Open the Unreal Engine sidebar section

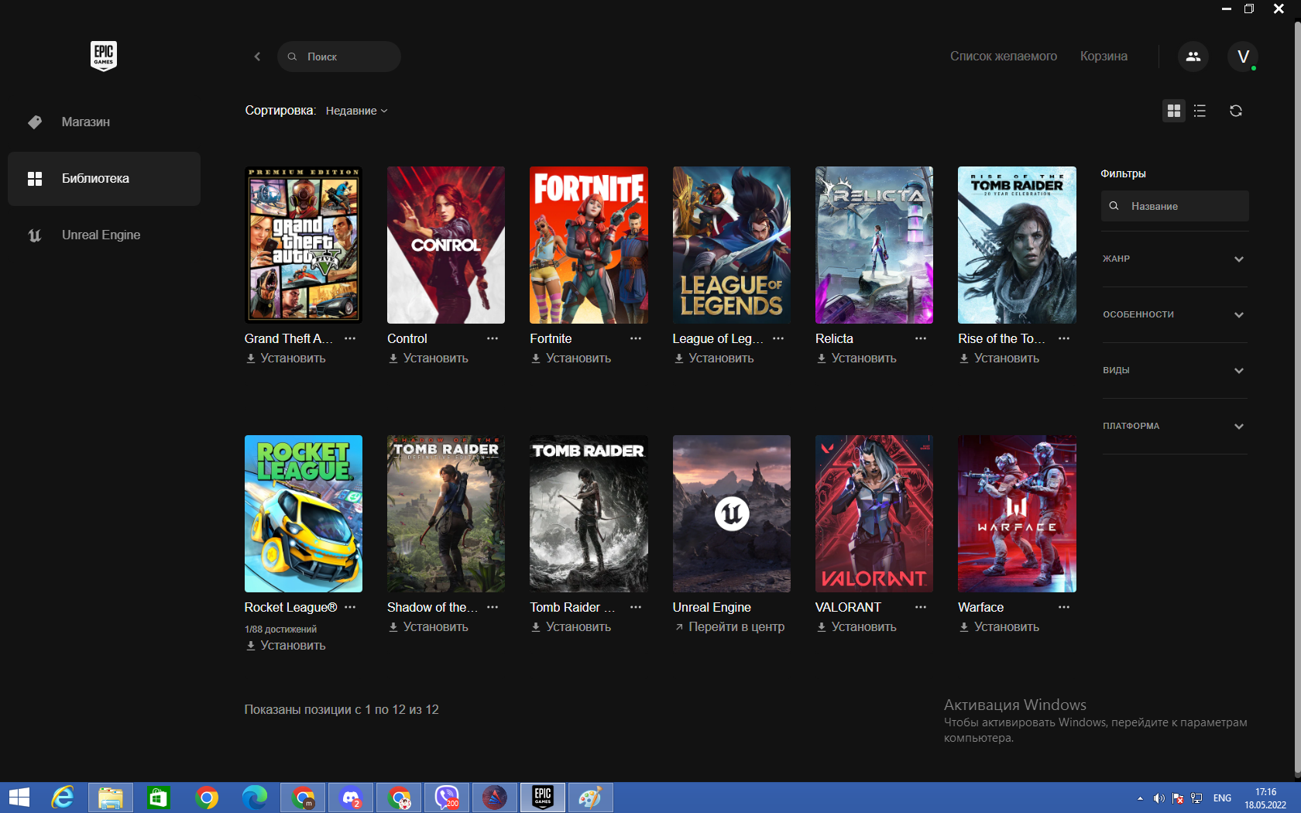104,235
